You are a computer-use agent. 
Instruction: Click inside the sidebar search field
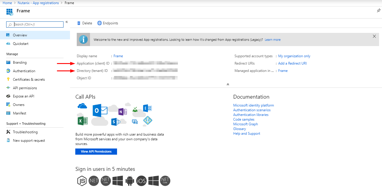[x=35, y=24]
